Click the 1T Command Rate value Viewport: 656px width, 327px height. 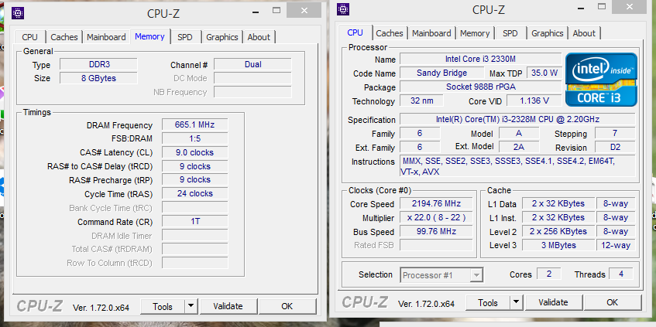tap(195, 221)
